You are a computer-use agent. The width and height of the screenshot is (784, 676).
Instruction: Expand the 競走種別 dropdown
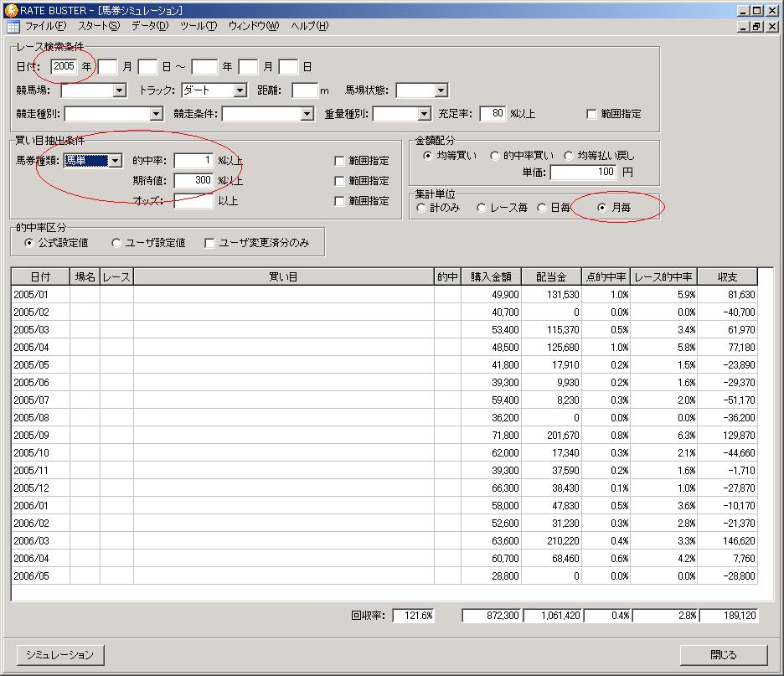(156, 114)
